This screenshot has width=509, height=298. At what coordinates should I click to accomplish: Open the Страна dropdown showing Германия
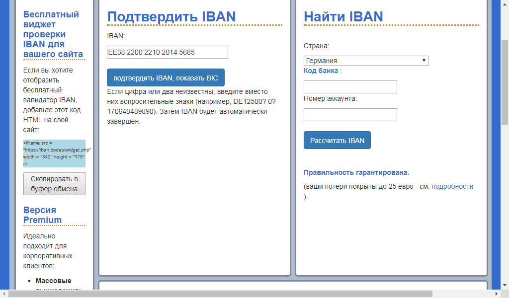[366, 61]
